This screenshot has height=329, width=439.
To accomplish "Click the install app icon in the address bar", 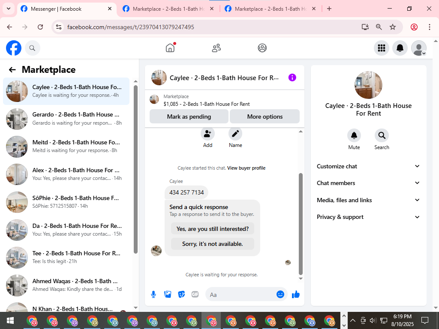I will coord(365,27).
